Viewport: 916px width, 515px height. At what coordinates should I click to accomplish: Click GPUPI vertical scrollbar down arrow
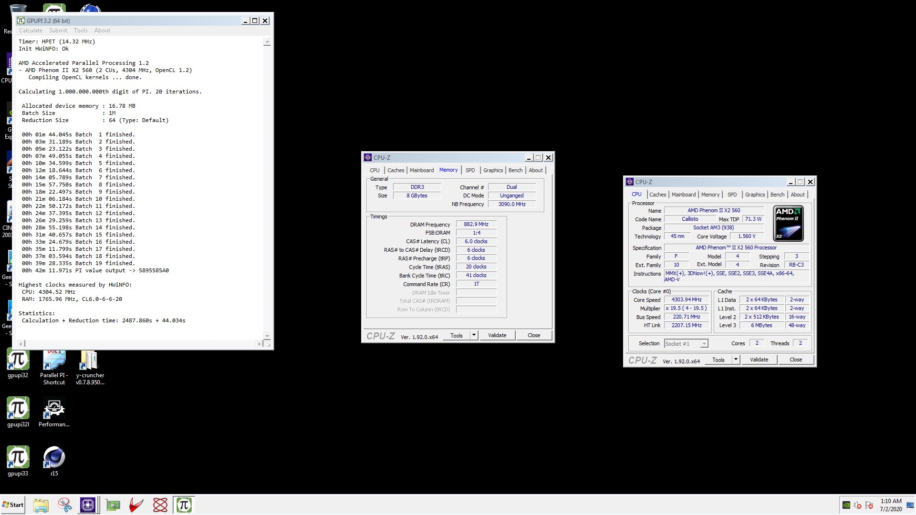(267, 336)
